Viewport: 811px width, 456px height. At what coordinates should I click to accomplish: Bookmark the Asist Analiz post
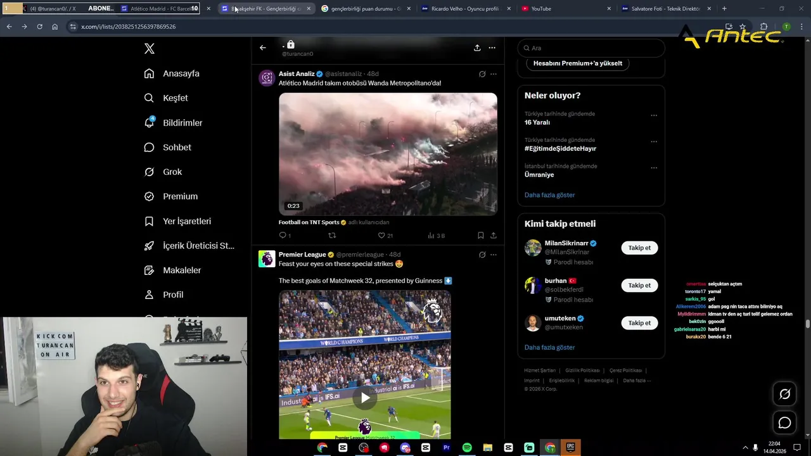pyautogui.click(x=481, y=235)
